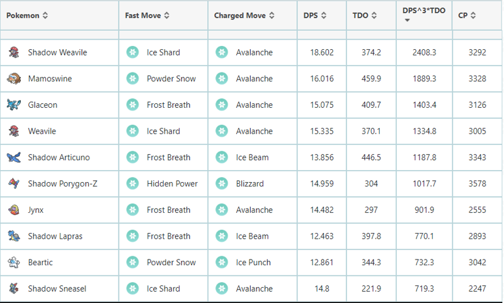Open the Shadow Sneasel entry

[57, 289]
